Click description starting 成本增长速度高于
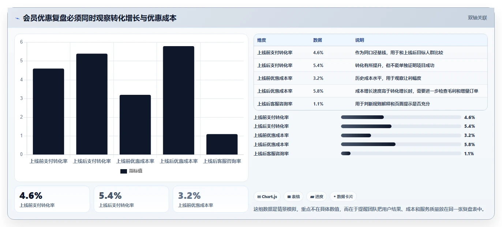The height and width of the screenshot is (227, 502). point(417,91)
